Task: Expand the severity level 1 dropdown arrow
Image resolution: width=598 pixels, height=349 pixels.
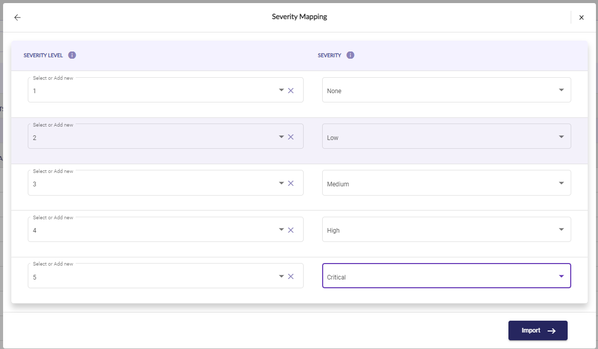Action: pos(282,90)
